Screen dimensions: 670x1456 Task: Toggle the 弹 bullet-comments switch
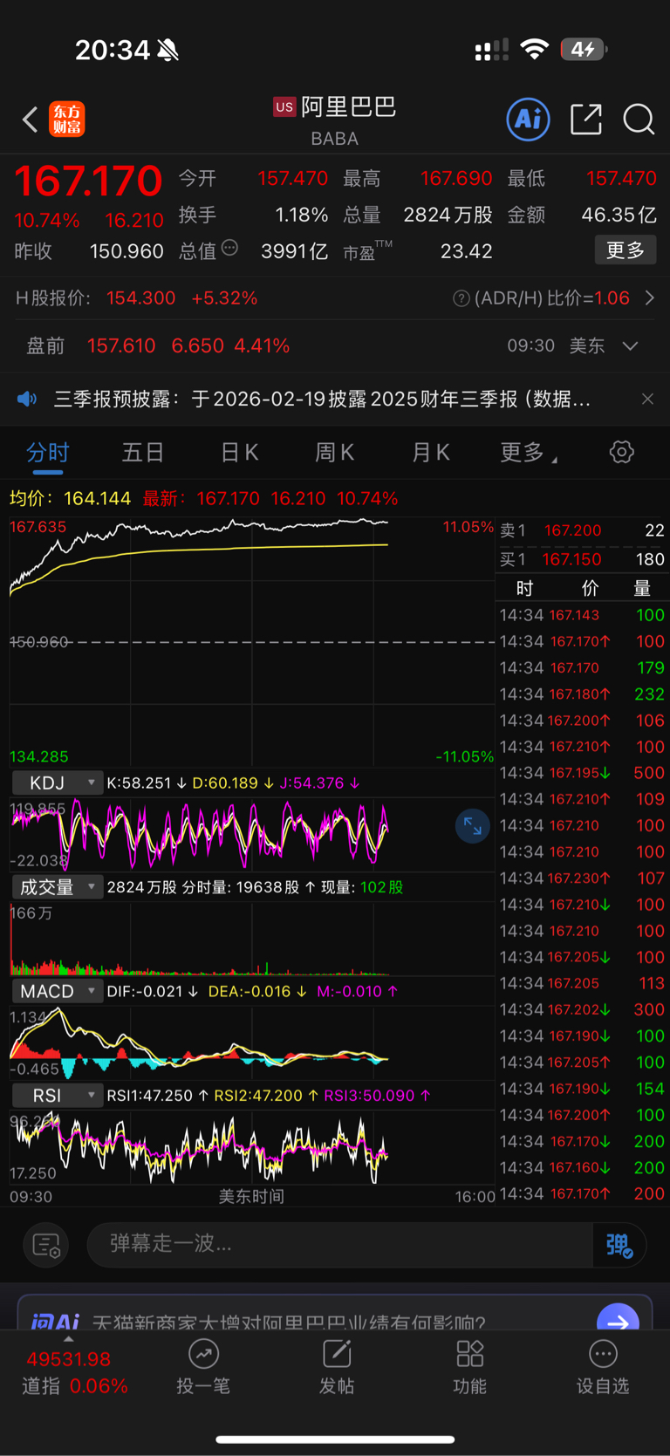coord(619,1245)
